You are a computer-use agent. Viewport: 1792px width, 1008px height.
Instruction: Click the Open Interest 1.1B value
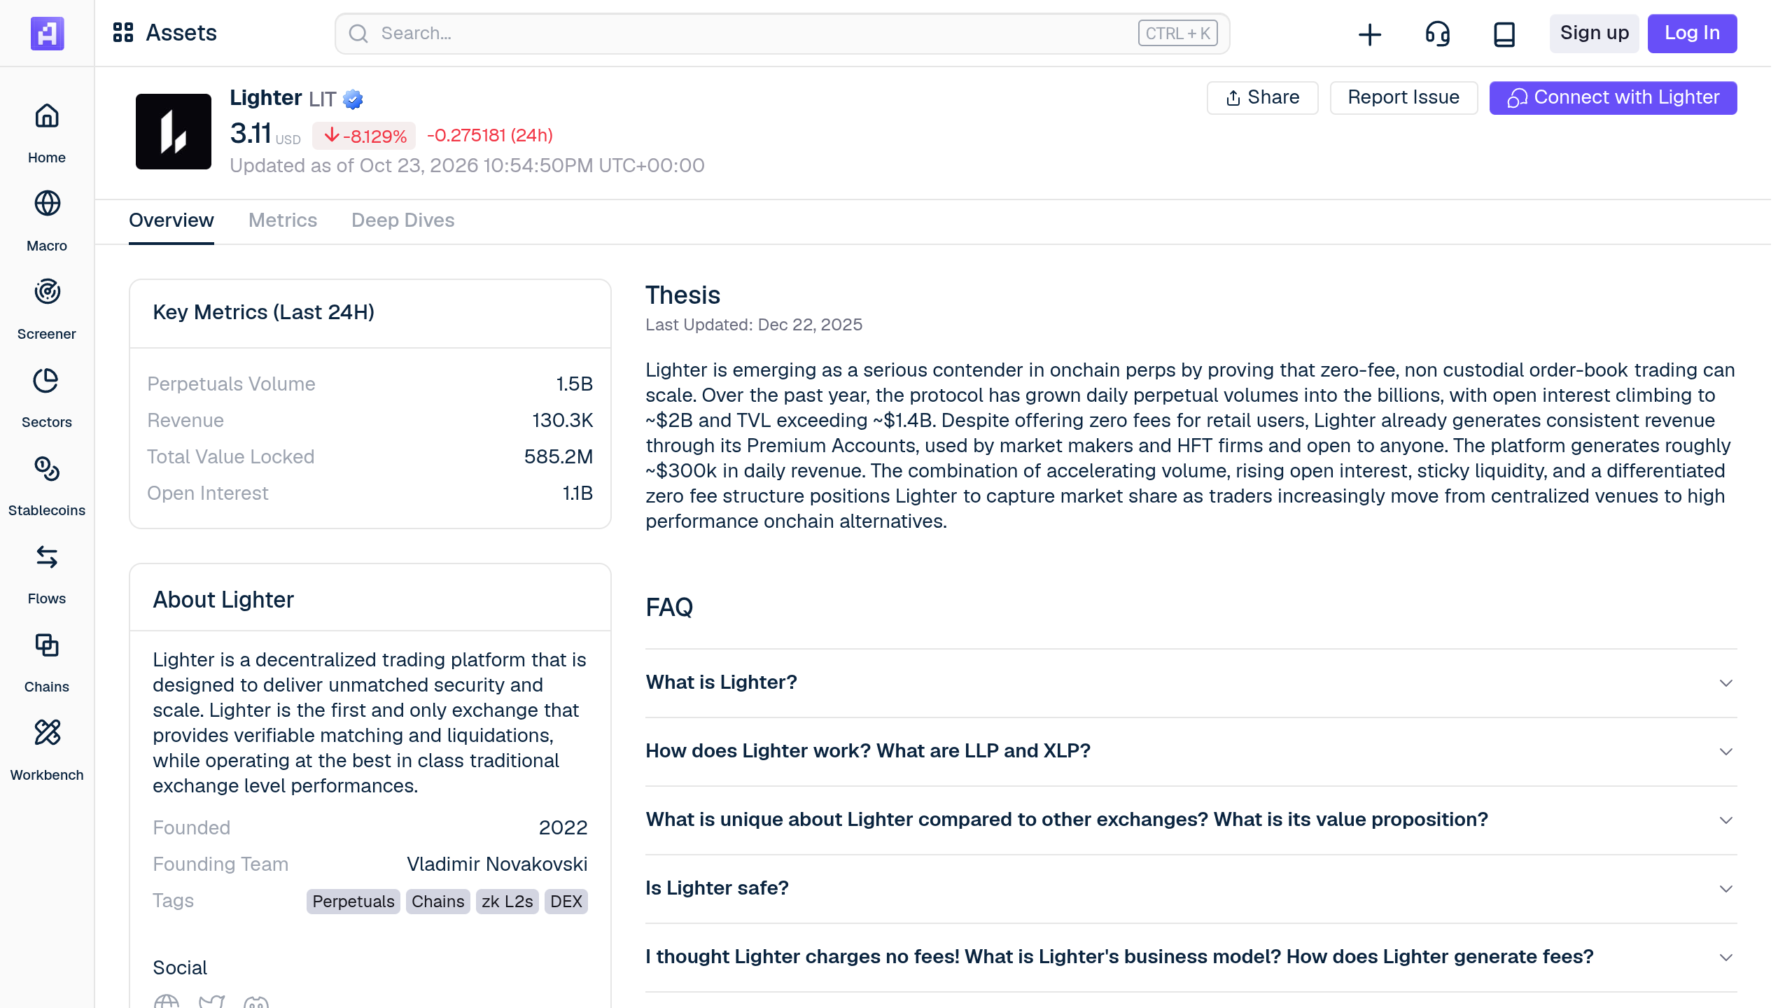(577, 493)
